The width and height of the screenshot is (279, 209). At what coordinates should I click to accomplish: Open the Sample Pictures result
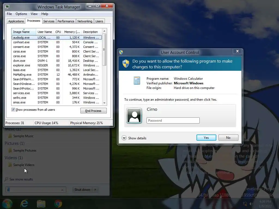pyautogui.click(x=25, y=150)
